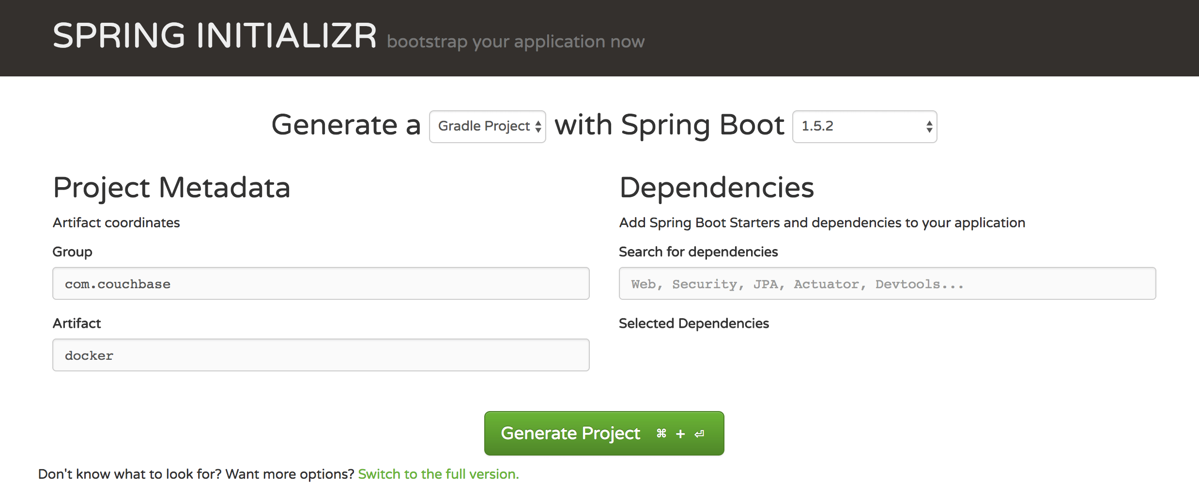Image resolution: width=1199 pixels, height=501 pixels.
Task: Click the Artifact coordinates label
Action: pos(116,222)
